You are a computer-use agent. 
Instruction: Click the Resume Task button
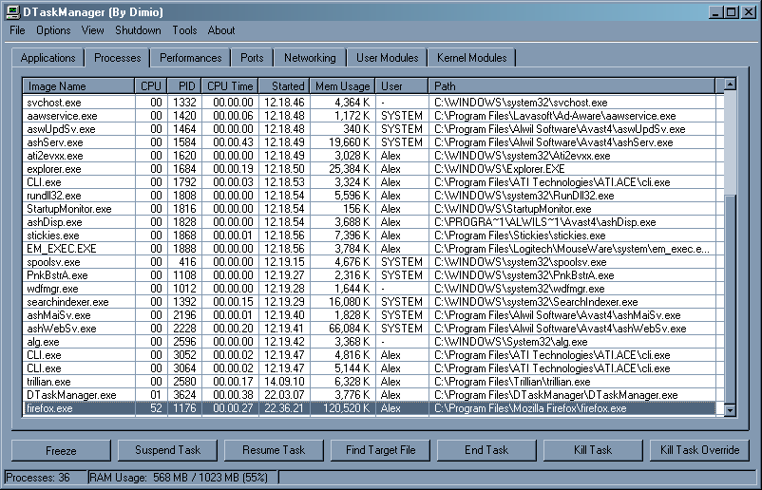(274, 450)
